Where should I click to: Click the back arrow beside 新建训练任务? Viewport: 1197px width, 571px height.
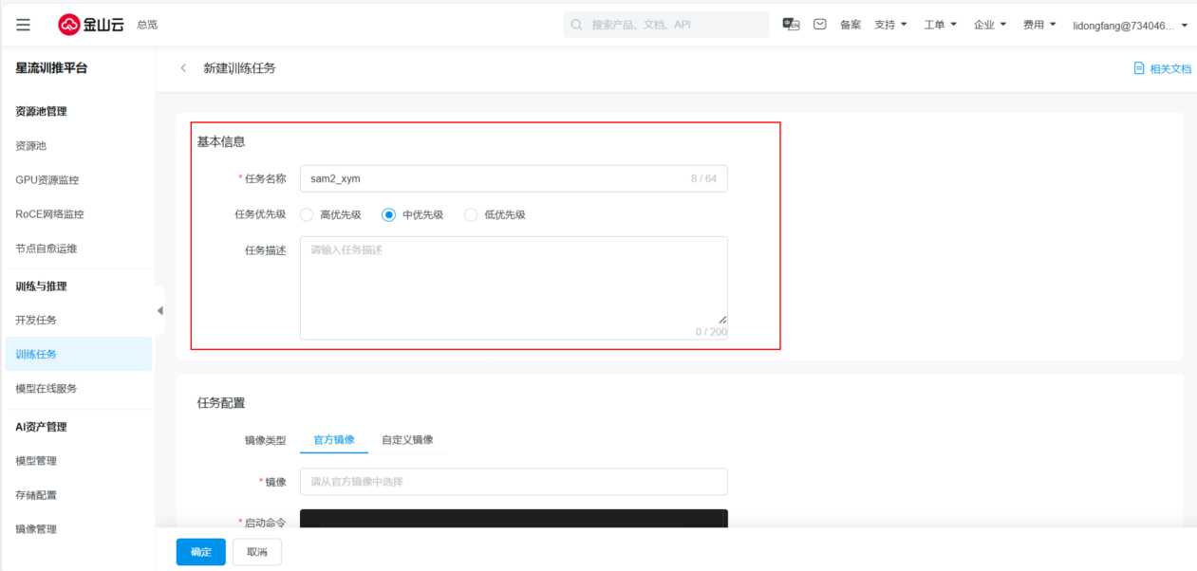tap(183, 68)
